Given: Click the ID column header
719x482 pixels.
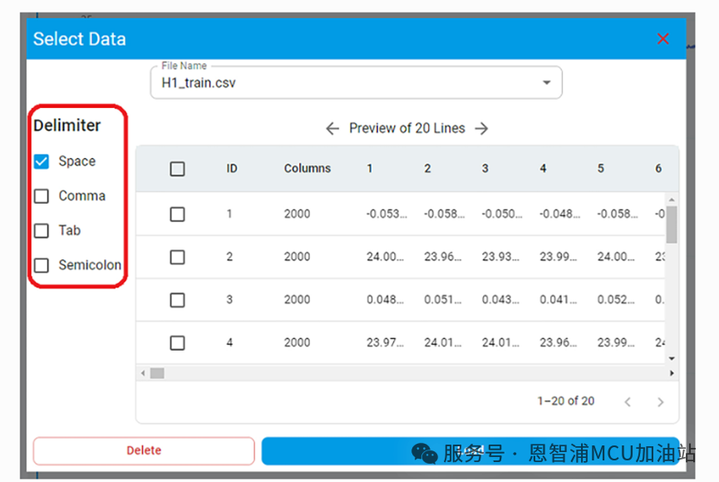Looking at the screenshot, I should point(232,169).
